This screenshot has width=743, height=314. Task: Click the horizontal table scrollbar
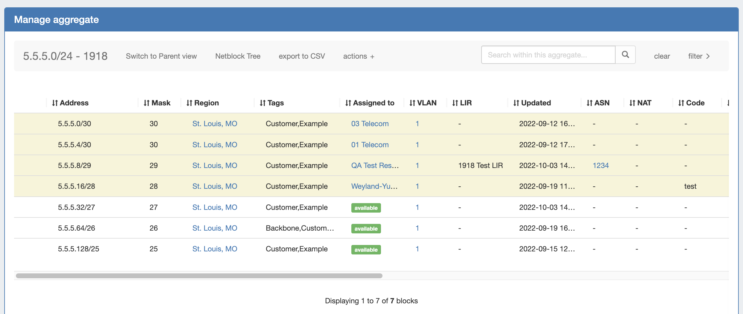199,276
